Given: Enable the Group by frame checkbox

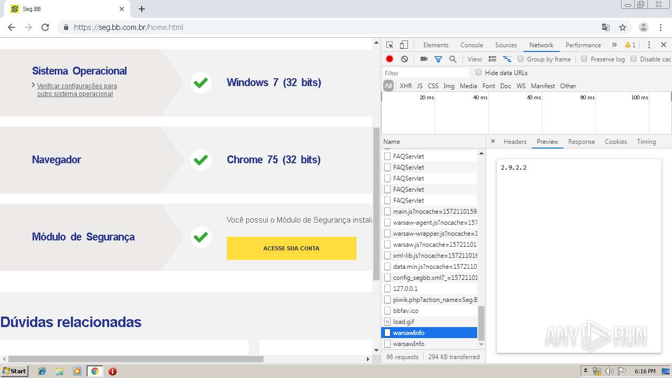Looking at the screenshot, I should click(521, 59).
